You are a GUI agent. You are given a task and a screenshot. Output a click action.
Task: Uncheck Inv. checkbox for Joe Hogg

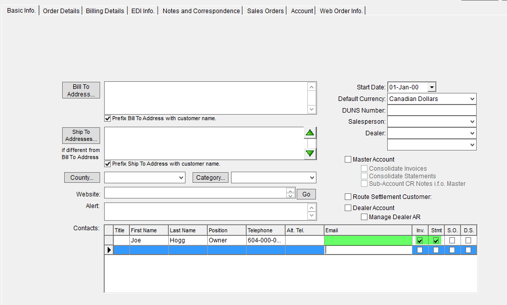(x=420, y=240)
